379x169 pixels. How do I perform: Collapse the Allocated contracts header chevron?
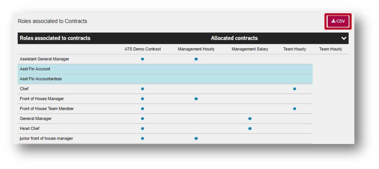(343, 38)
